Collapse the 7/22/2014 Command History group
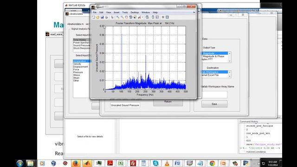 [x=241, y=148]
